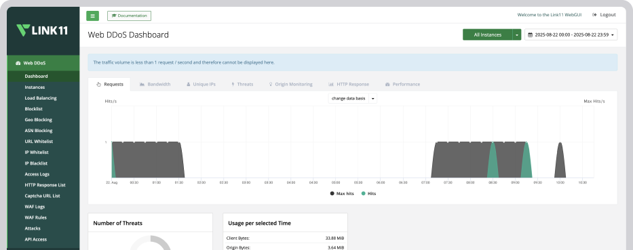Open the change data basis dropdown
The width and height of the screenshot is (633, 250).
click(352, 98)
